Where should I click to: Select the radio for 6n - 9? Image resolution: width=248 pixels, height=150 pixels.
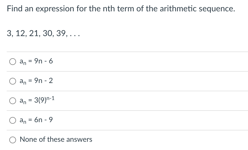pos(12,119)
